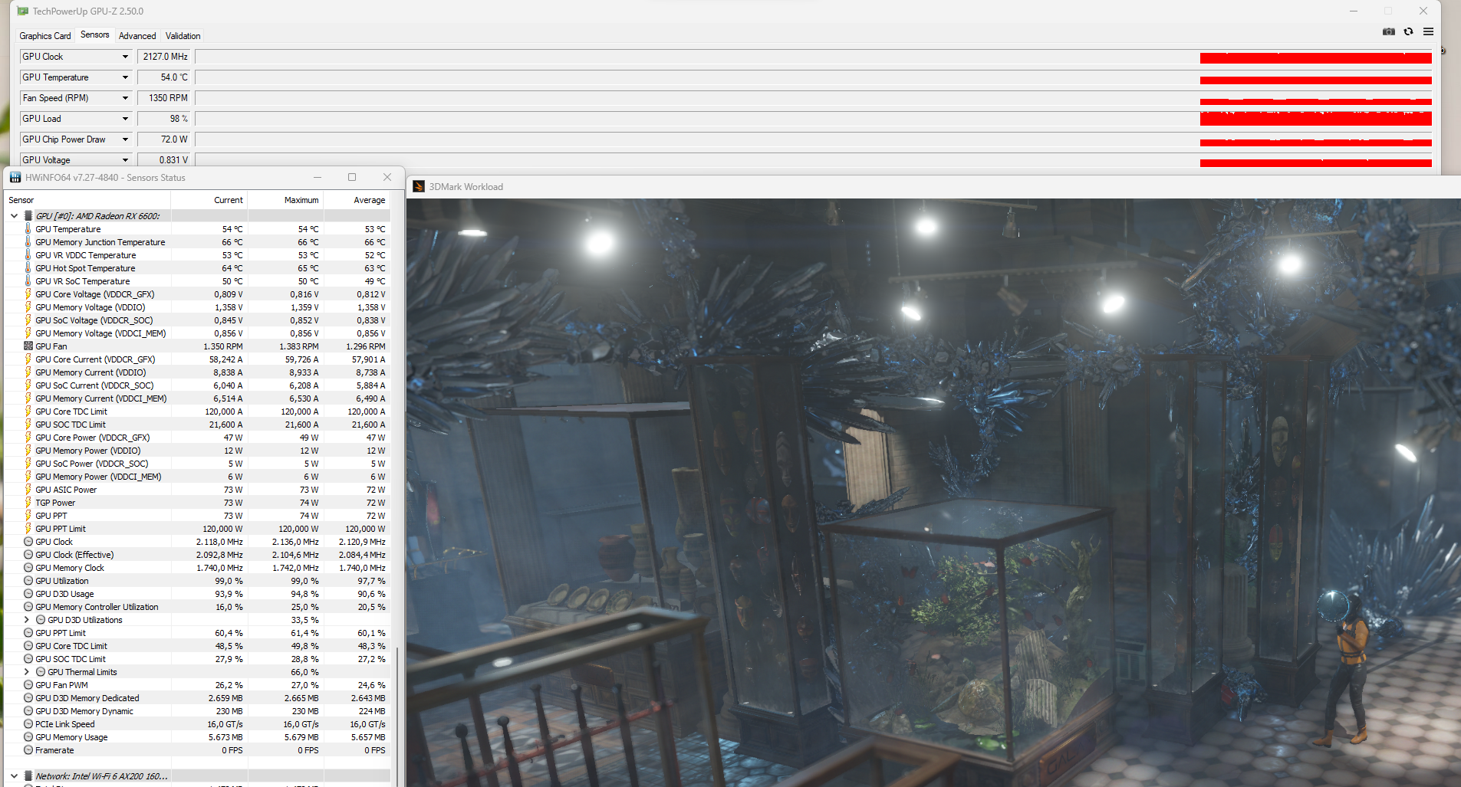Switch to the Graphics Card tab
Image resolution: width=1461 pixels, height=787 pixels.
point(45,36)
